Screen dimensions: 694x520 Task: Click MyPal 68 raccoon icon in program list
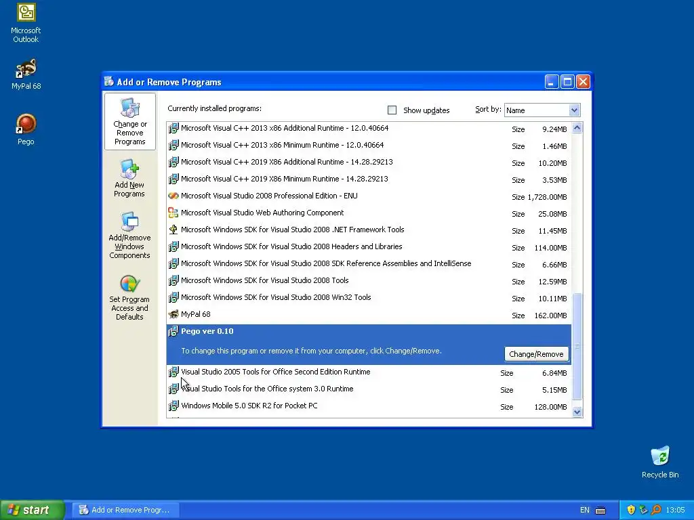point(173,314)
